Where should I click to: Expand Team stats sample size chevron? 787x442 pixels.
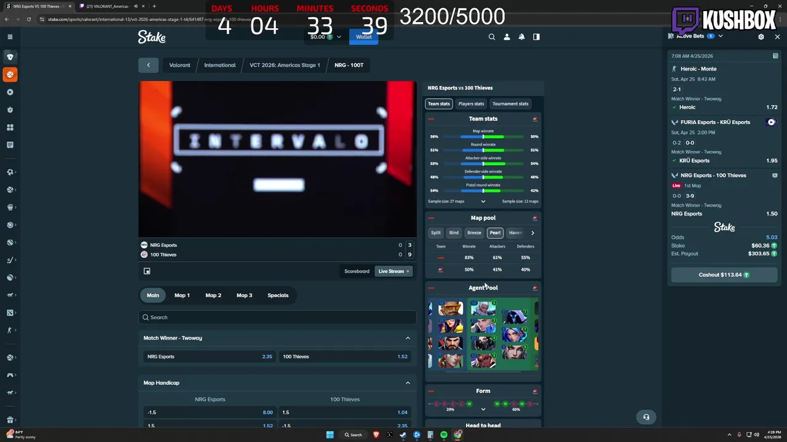click(483, 201)
